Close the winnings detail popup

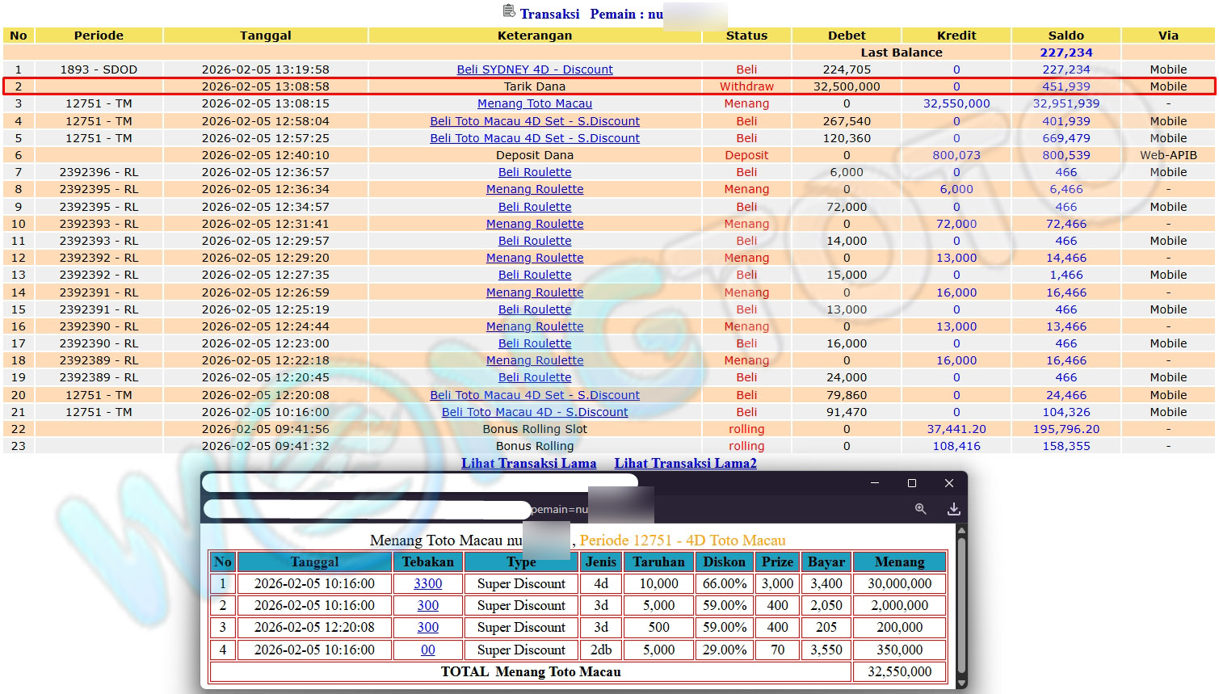click(949, 483)
